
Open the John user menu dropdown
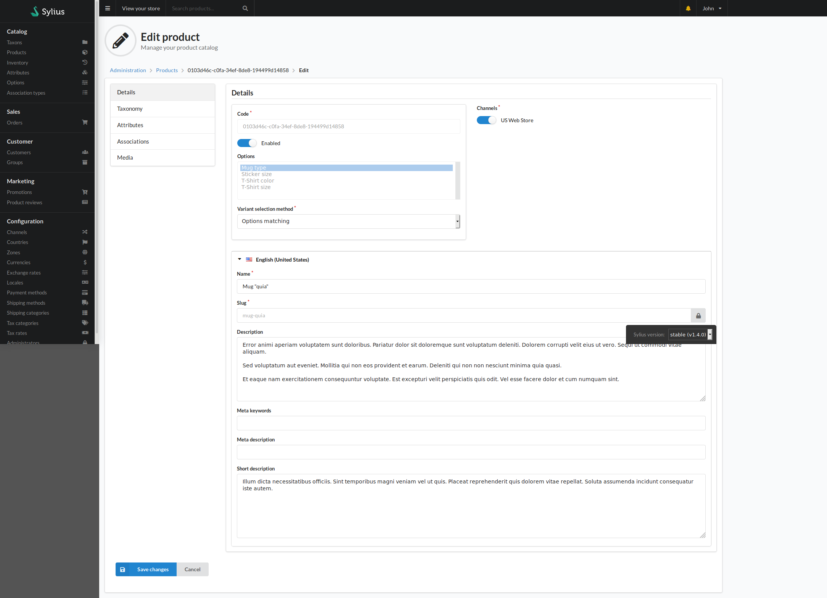point(712,8)
